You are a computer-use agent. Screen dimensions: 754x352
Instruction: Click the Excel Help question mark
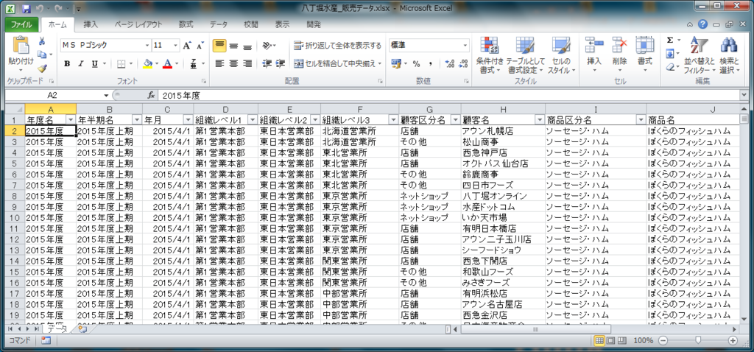(x=703, y=24)
